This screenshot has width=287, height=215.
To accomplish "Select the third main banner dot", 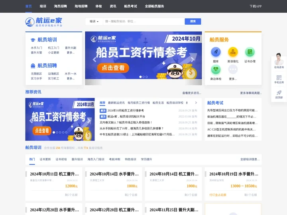I will click(147, 77).
